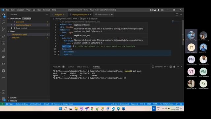This screenshot has width=211, height=119.
Task: Click docker-desktop context in status bar
Action: pyautogui.click(x=21, y=104)
